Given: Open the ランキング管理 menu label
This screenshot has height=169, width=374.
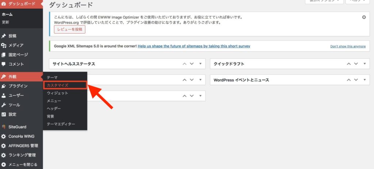Looking at the screenshot, I should (x=22, y=155).
